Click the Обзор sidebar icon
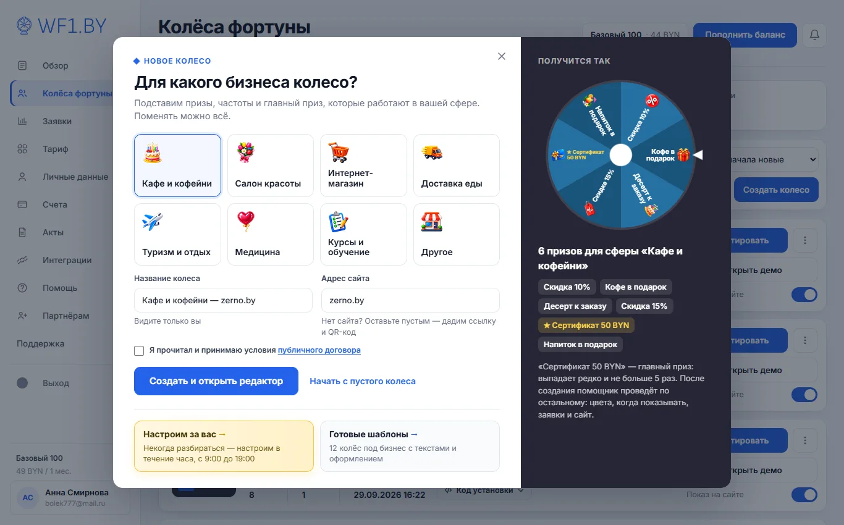Image resolution: width=844 pixels, height=525 pixels. point(22,65)
